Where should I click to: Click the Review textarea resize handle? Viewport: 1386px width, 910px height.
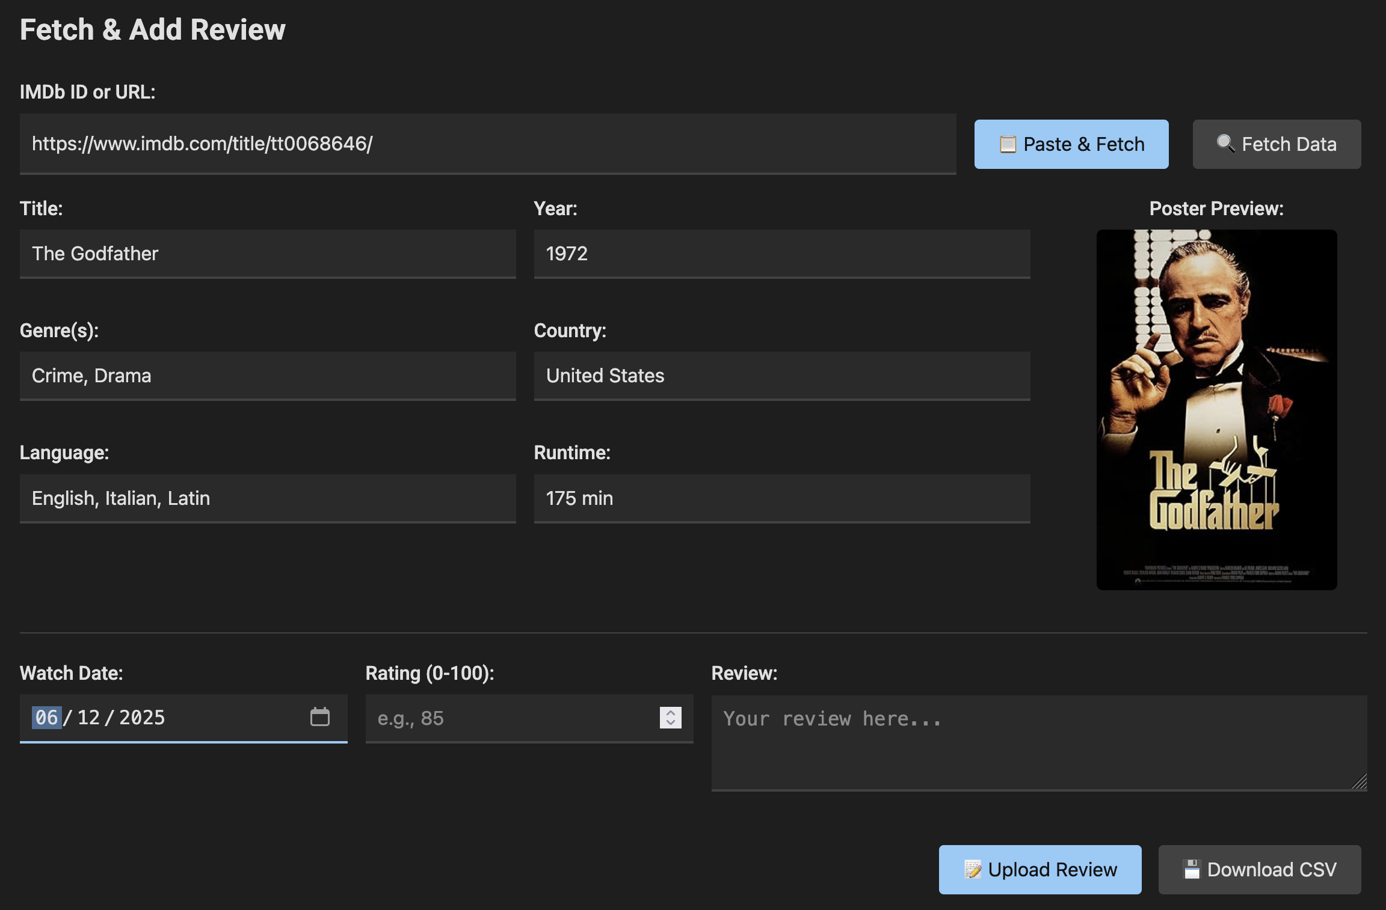click(1360, 782)
